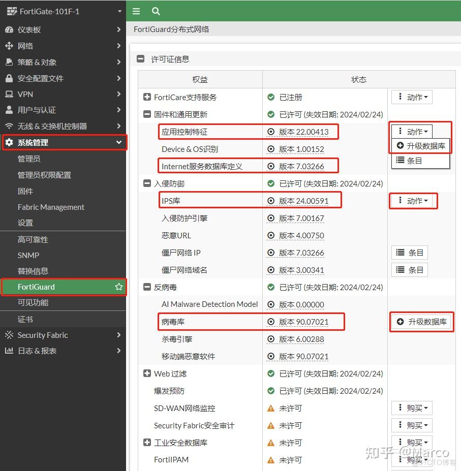
Task: Open the FortiGate-101F-1 device selector
Action: (61, 11)
